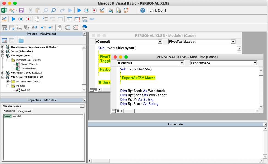Save PERSONAL.XLSB with the floppy disk icon
This screenshot has height=164, width=268.
click(21, 10)
